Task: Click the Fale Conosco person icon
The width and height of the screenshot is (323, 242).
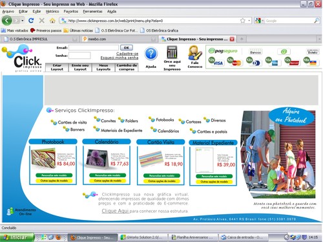Action: [194, 53]
